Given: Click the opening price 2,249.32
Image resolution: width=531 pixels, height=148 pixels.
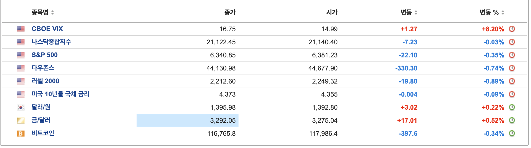Looking at the screenshot, I should click(x=325, y=81).
